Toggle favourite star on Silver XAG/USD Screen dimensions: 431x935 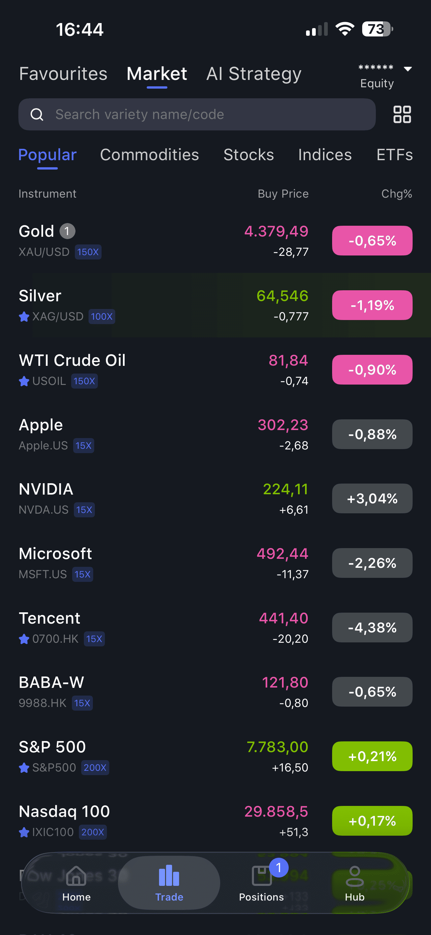pyautogui.click(x=24, y=316)
